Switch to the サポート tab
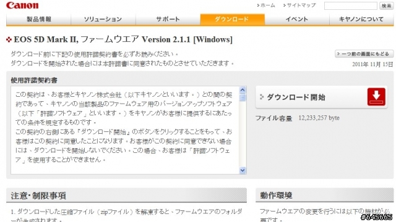Image resolution: width=396 pixels, height=222 pixels. [168, 19]
